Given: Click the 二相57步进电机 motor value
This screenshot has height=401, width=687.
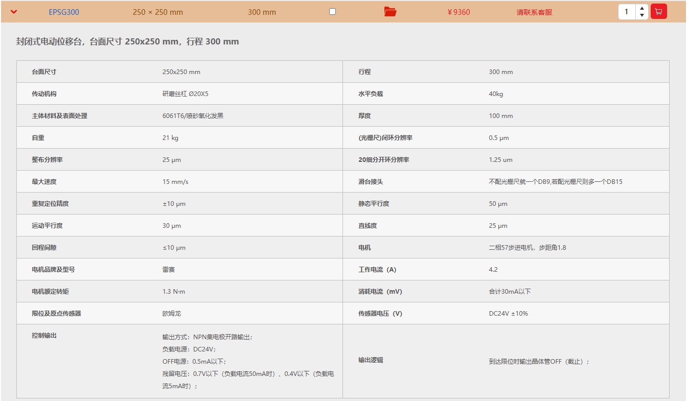Looking at the screenshot, I should [527, 248].
